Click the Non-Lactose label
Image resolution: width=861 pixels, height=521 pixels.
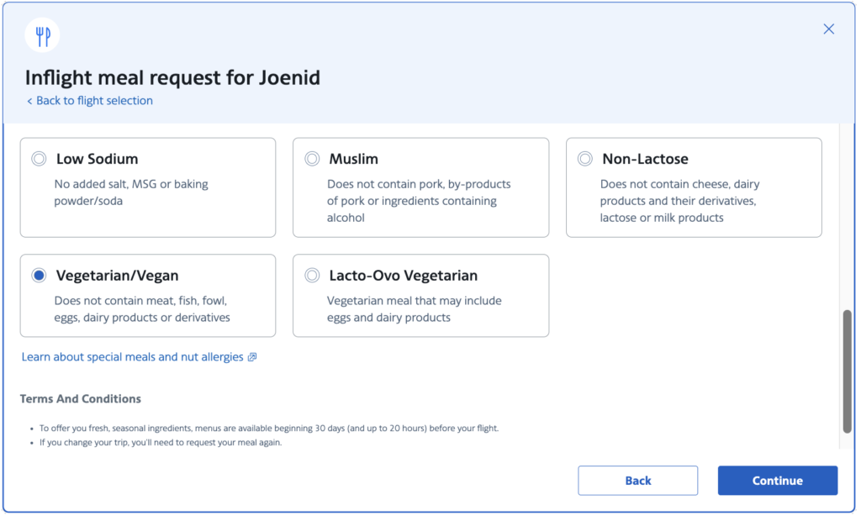[x=645, y=159]
